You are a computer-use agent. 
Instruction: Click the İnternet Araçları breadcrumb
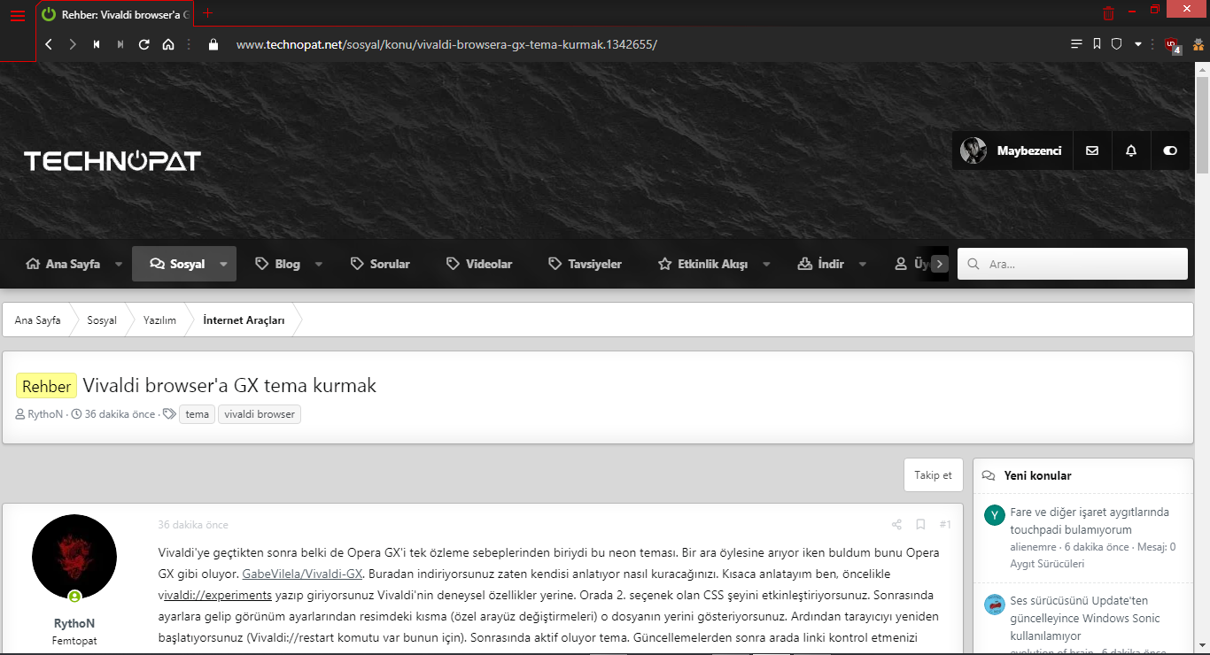coord(244,320)
